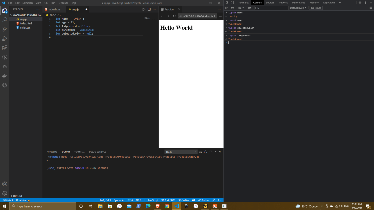Open the JavaScript context 'top' dropdown
The height and width of the screenshot is (210, 374).
point(241,8)
